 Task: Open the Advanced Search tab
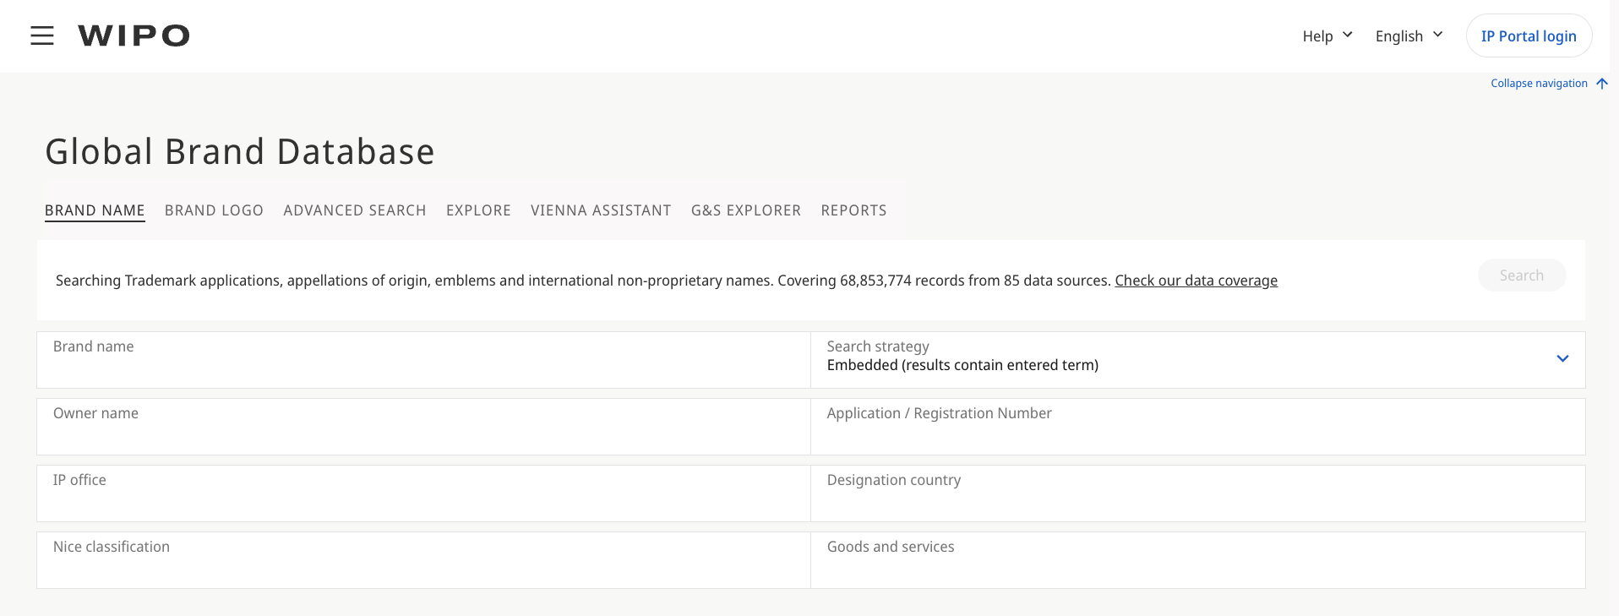tap(355, 210)
